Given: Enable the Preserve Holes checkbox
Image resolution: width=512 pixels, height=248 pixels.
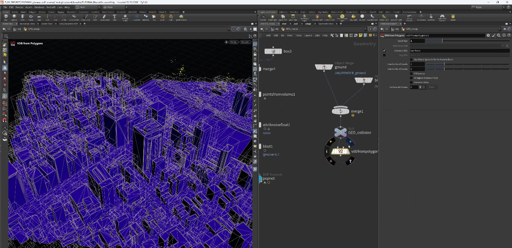Looking at the screenshot, I should pos(411,82).
